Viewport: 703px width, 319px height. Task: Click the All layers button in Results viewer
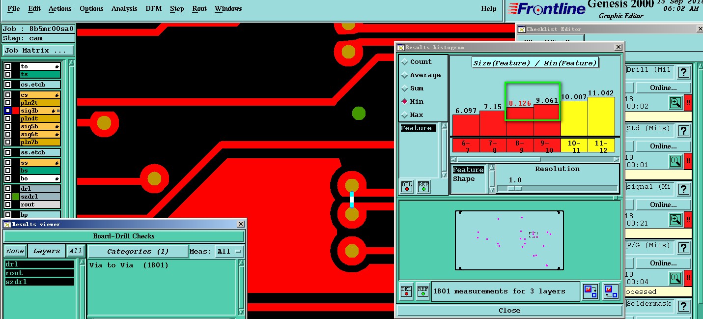(x=75, y=251)
